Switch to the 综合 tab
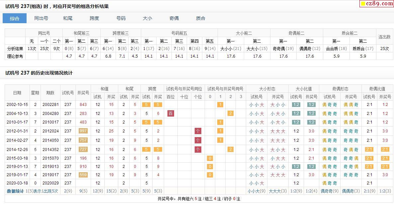This screenshot has width=394, height=204. click(x=15, y=18)
